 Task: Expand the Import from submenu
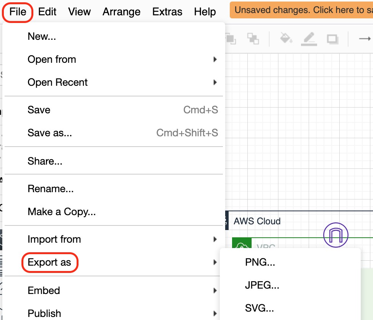coord(114,239)
